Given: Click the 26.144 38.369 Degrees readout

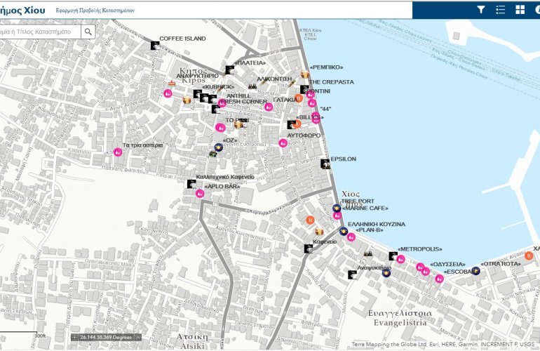Looking at the screenshot, I should (106, 337).
